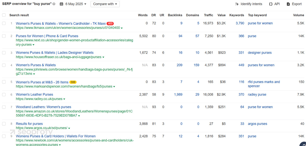
Task: Click the help question mark icon beside "buy purse"
Action: click(54, 4)
